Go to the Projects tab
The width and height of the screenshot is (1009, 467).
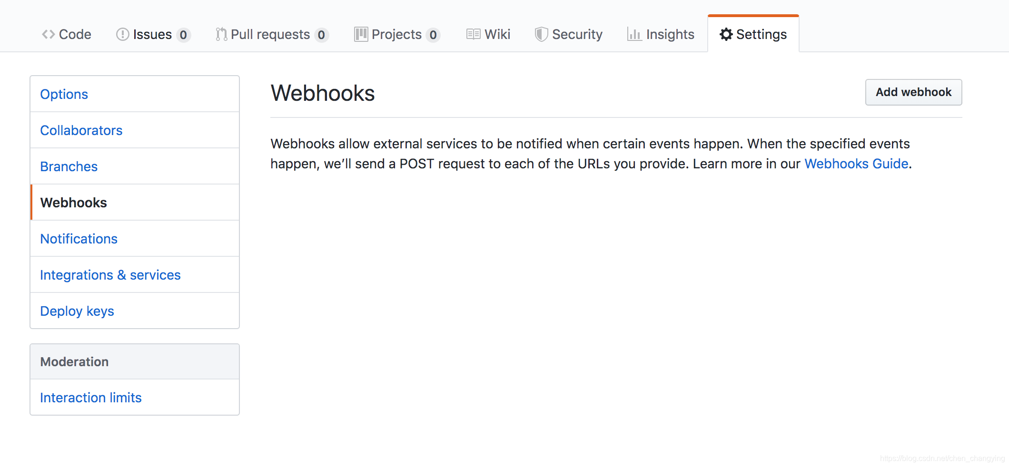(x=397, y=34)
